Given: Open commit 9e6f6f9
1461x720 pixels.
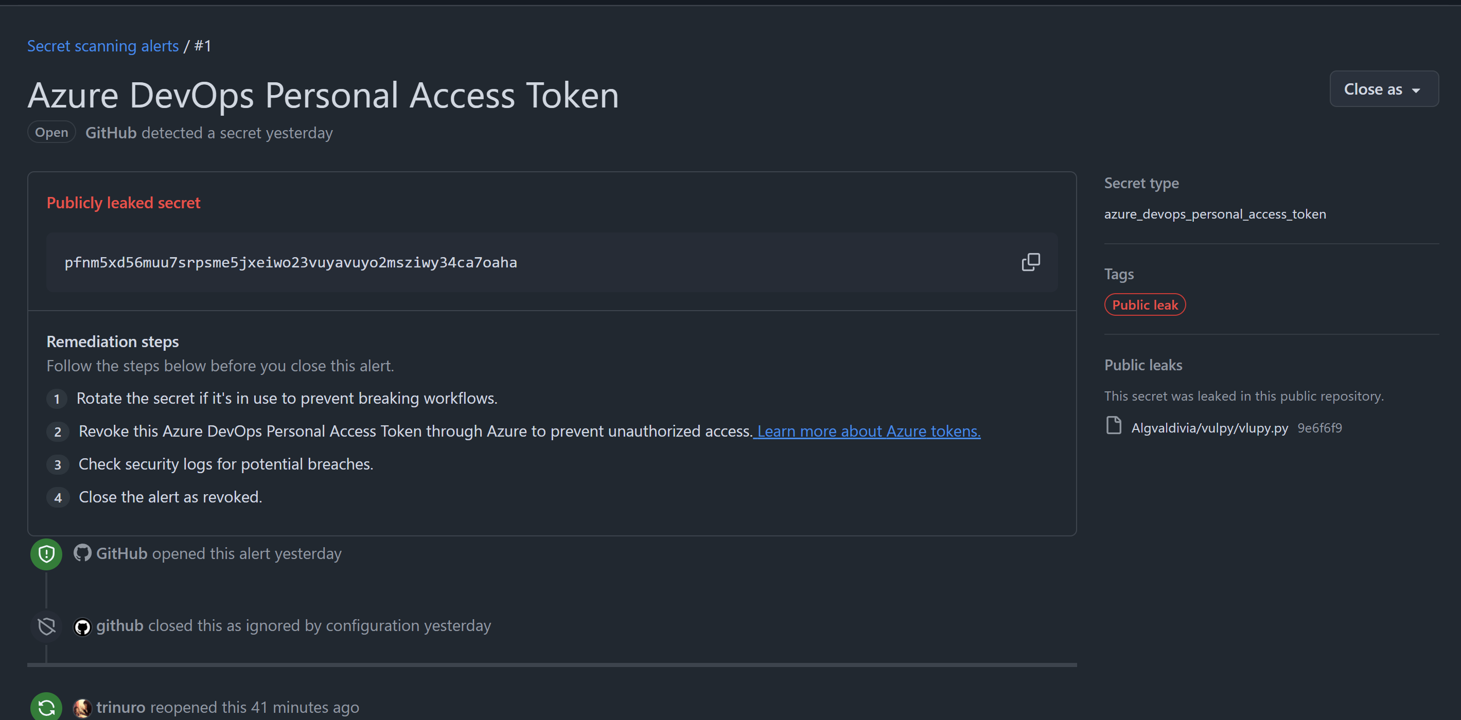Looking at the screenshot, I should [1320, 428].
